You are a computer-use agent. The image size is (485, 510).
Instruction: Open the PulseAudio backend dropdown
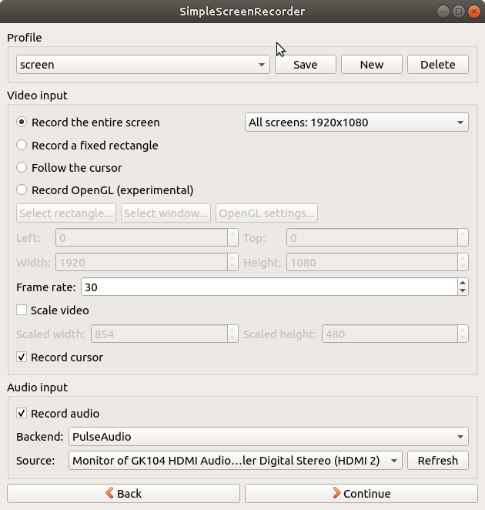click(268, 437)
